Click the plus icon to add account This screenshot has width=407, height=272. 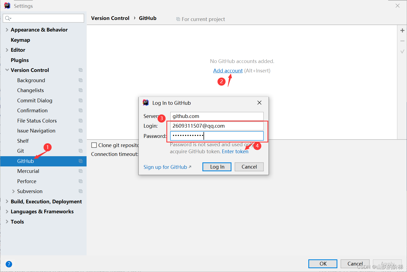click(402, 30)
